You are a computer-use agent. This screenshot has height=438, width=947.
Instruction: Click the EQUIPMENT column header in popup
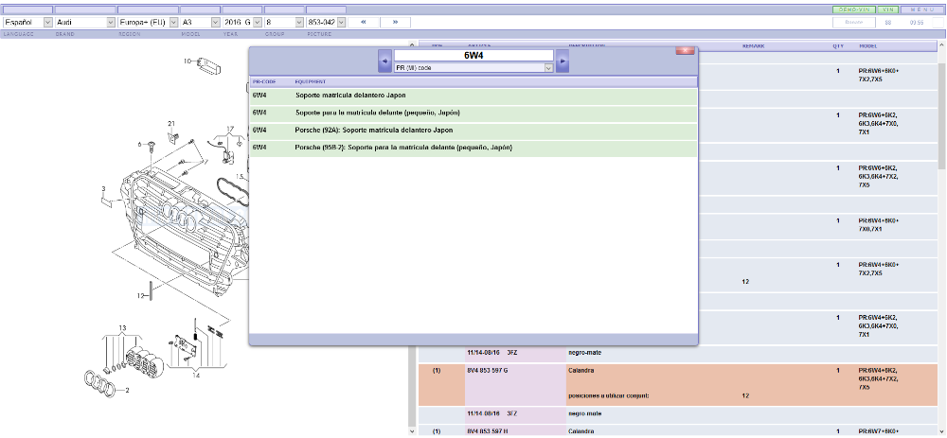point(311,81)
